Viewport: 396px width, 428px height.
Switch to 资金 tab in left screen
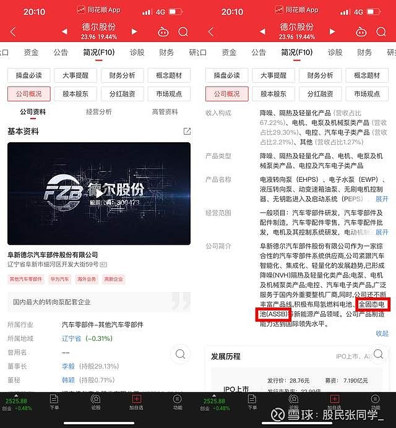31,53
